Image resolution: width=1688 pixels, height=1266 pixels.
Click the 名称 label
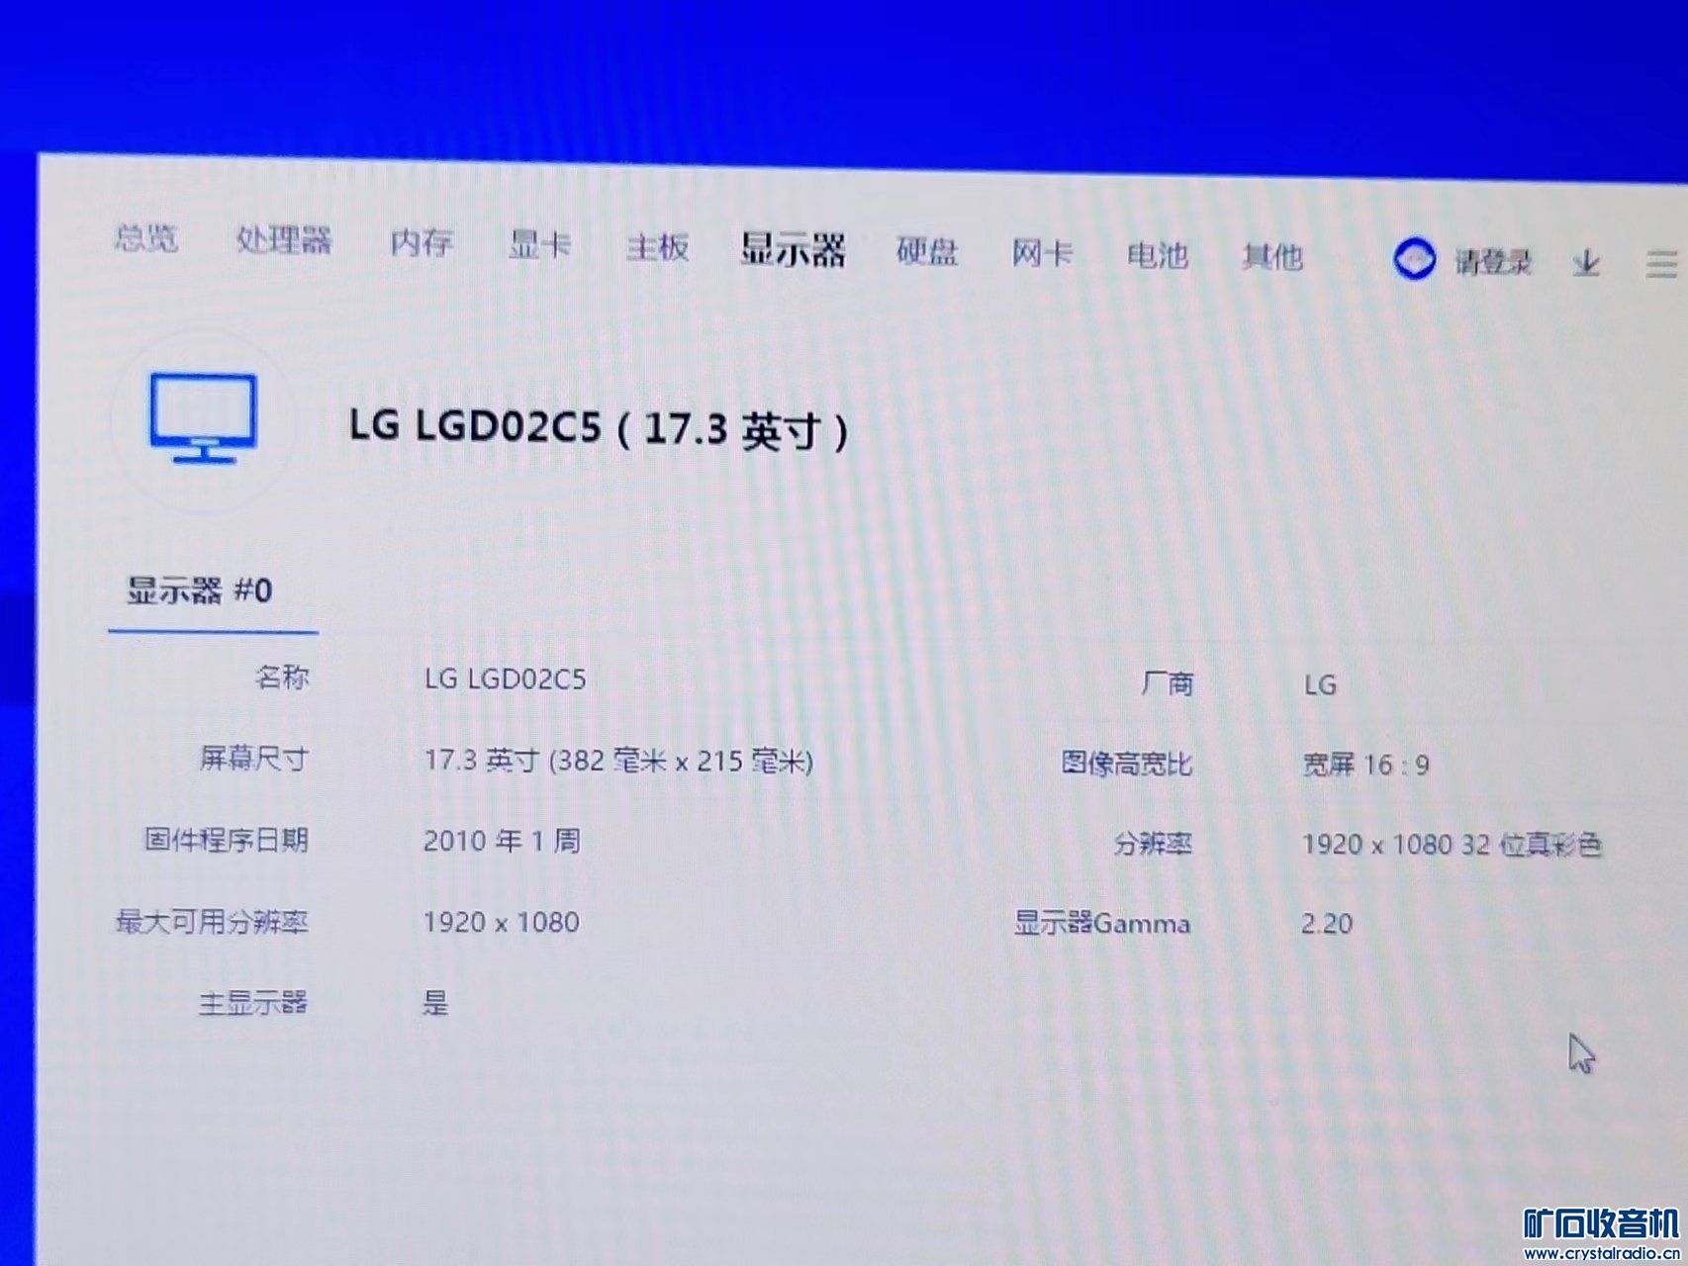pos(282,677)
